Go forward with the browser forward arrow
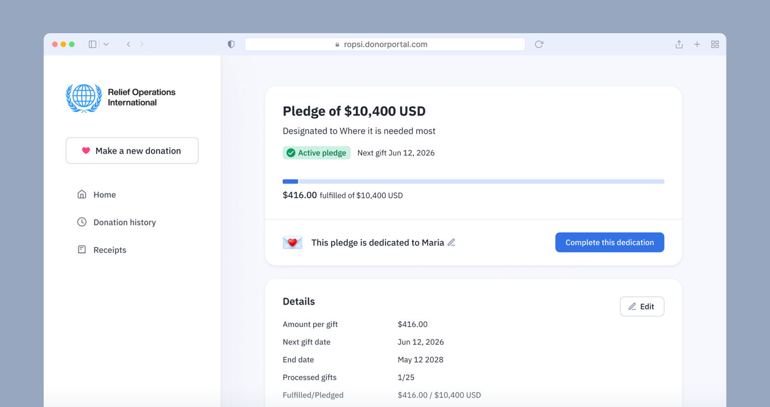The width and height of the screenshot is (770, 407). pyautogui.click(x=142, y=44)
